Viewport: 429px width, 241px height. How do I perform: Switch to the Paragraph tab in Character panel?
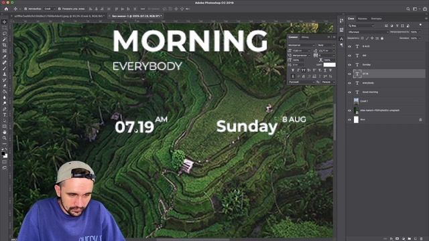pos(306,37)
